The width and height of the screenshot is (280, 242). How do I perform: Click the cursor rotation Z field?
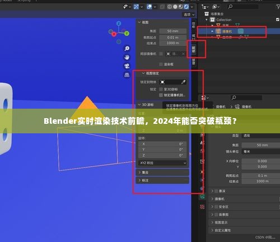tap(162, 155)
